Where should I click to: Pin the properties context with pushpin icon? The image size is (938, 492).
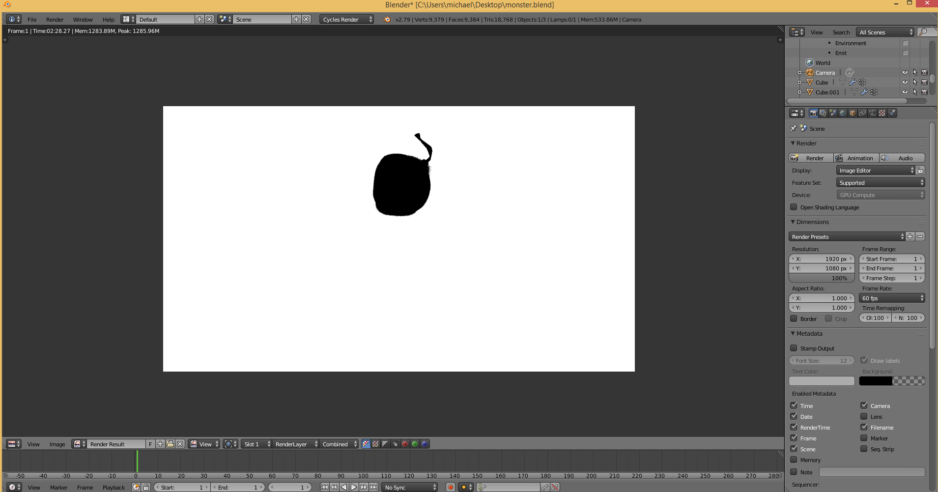click(x=793, y=128)
